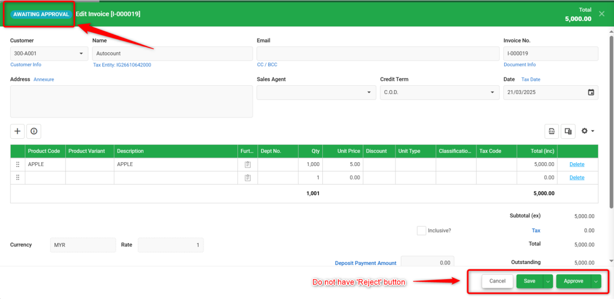
Task: Click the Deposit Payment Amount link
Action: coord(366,263)
